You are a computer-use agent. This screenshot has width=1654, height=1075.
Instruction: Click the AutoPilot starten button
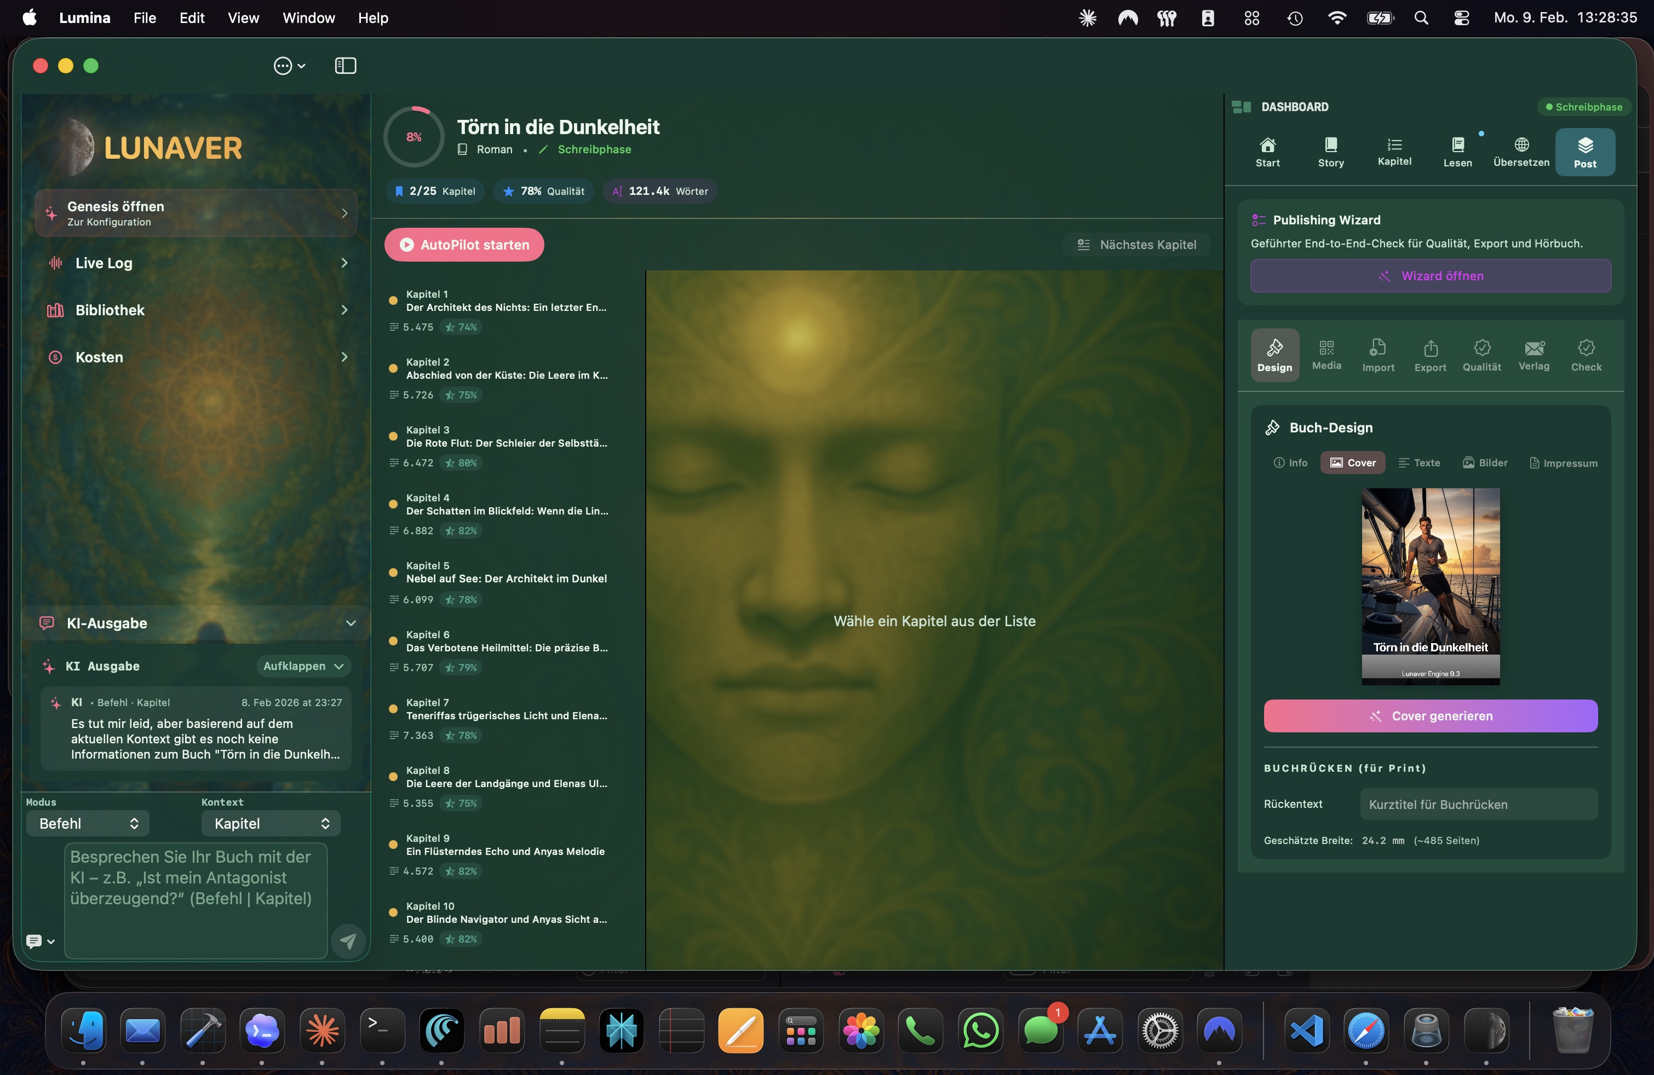pyautogui.click(x=463, y=245)
